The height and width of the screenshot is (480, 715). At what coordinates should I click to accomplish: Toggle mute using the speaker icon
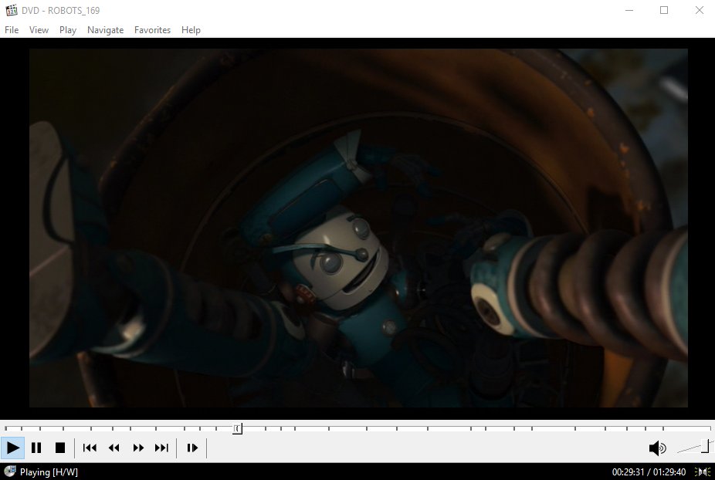(657, 448)
